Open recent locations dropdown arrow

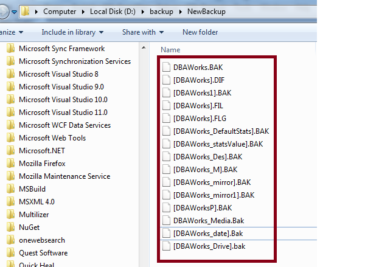click(15, 12)
